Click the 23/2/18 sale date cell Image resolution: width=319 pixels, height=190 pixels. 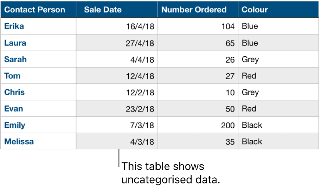[140, 109]
